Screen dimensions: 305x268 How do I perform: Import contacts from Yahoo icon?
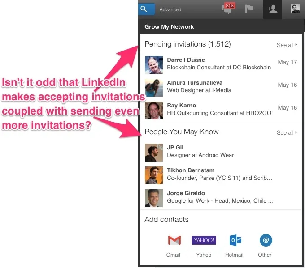click(x=204, y=240)
